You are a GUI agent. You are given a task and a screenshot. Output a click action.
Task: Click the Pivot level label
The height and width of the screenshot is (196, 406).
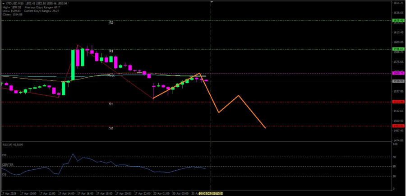tap(111, 76)
